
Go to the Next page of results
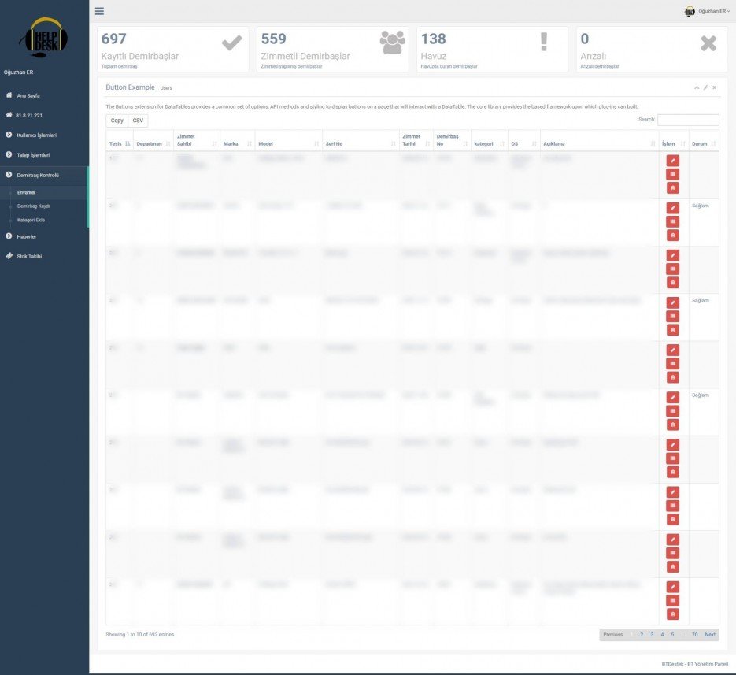pos(709,634)
